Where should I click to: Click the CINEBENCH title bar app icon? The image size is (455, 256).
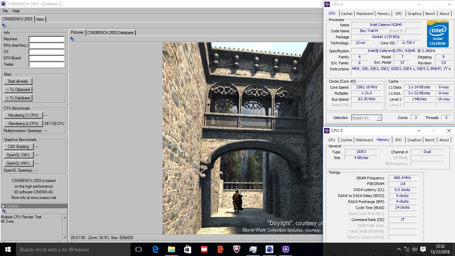pos(4,4)
